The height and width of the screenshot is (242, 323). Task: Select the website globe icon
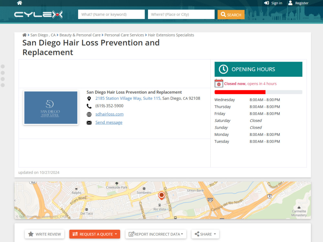pos(89,115)
